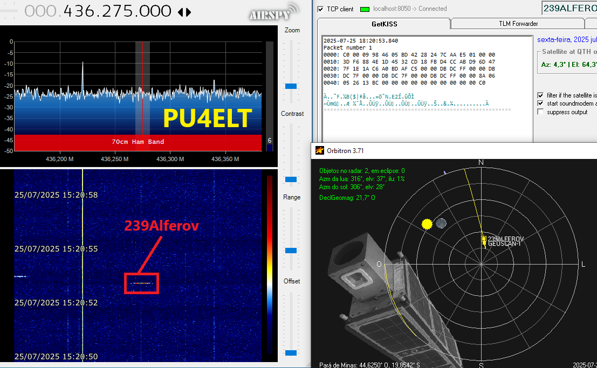Image resolution: width=597 pixels, height=368 pixels.
Task: Select the sun icon on the radar
Action: coord(427,223)
